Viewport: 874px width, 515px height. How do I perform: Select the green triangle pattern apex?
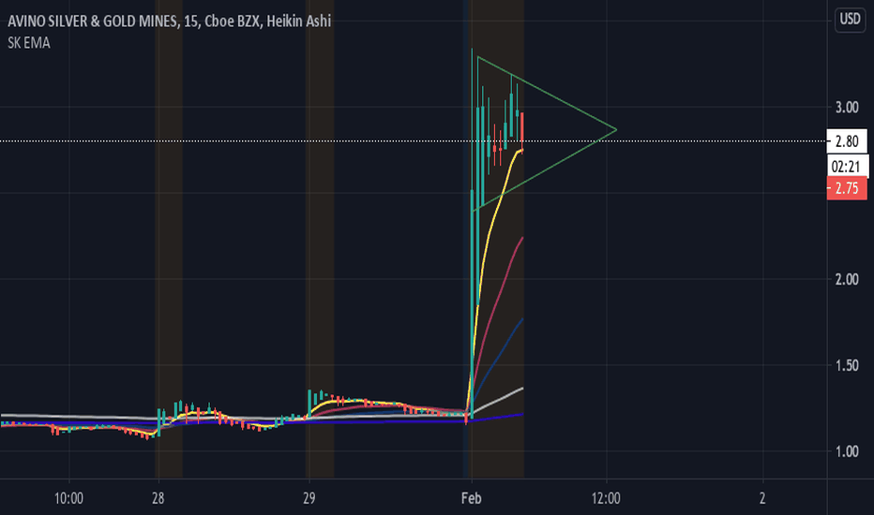pos(616,130)
